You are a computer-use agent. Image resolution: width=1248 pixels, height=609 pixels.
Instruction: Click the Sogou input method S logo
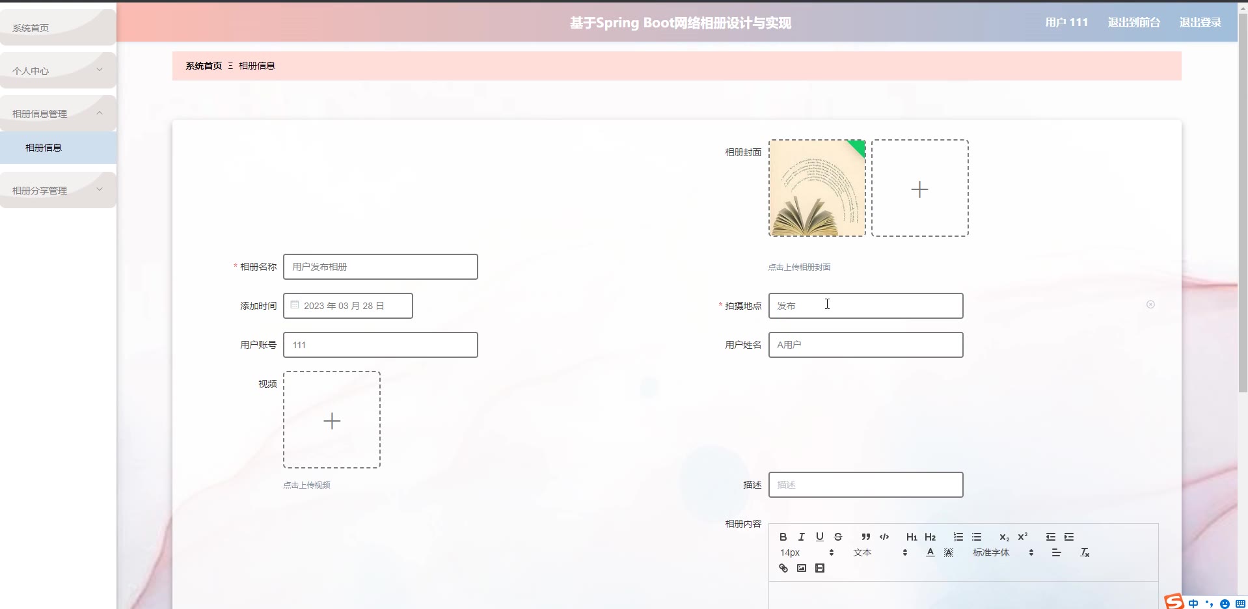click(1174, 602)
